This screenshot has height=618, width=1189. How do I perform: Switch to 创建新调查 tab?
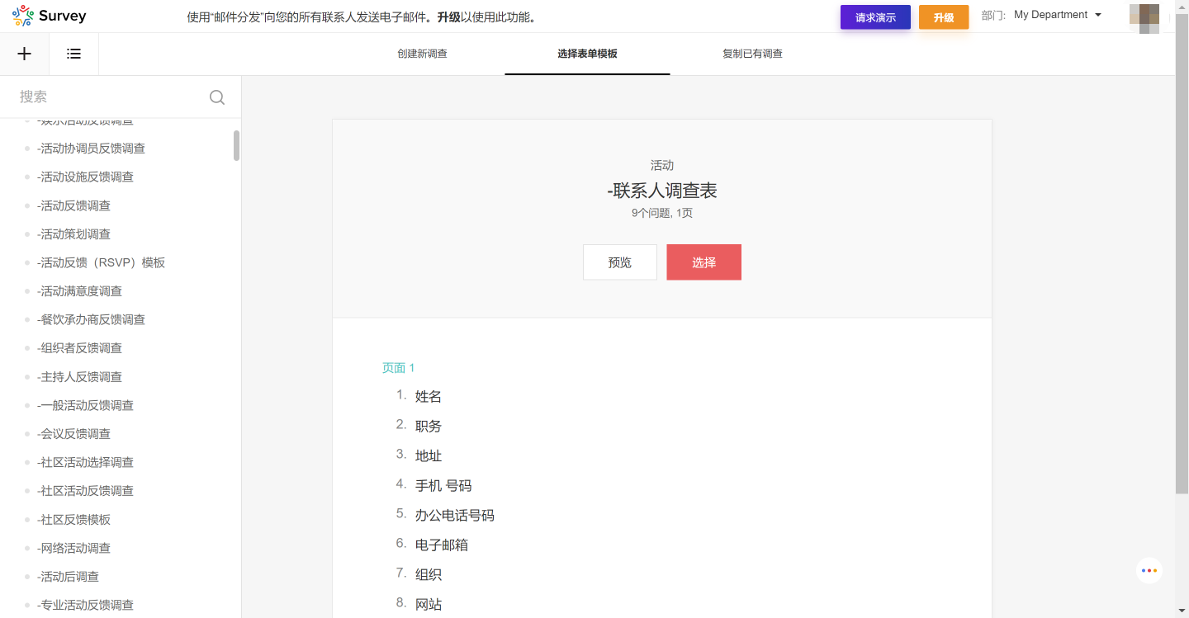[x=422, y=54]
